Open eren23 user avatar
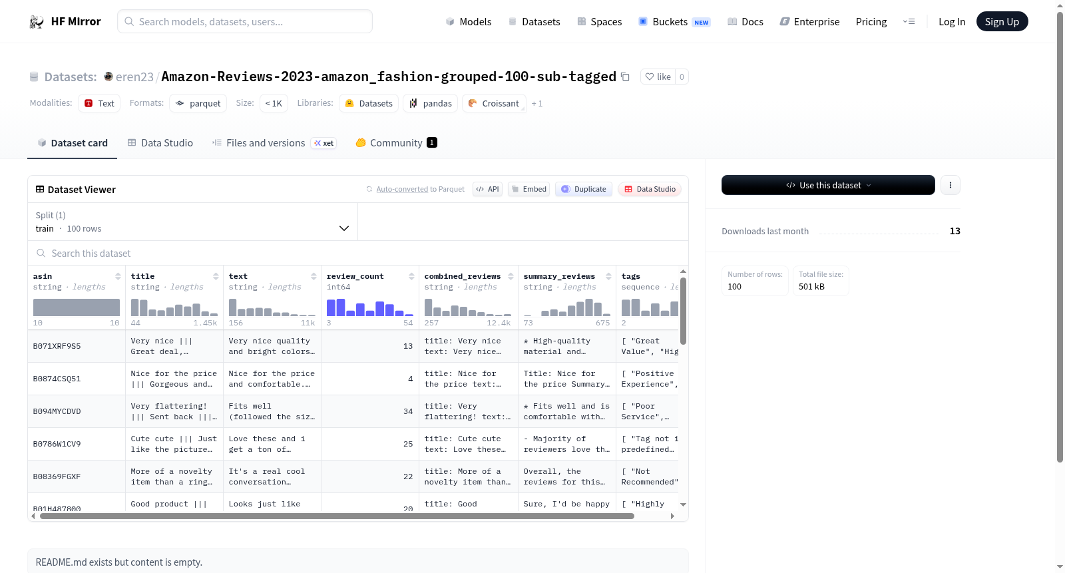 (x=108, y=77)
